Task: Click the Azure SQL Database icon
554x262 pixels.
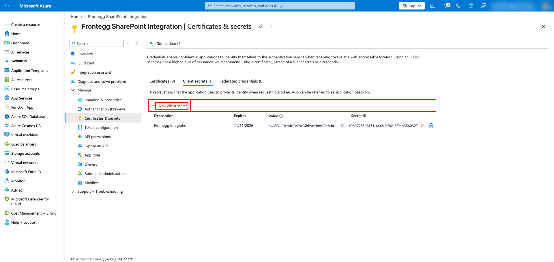Action: pos(7,116)
